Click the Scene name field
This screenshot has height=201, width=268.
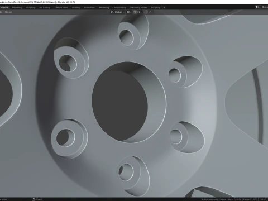tap(265, 7)
